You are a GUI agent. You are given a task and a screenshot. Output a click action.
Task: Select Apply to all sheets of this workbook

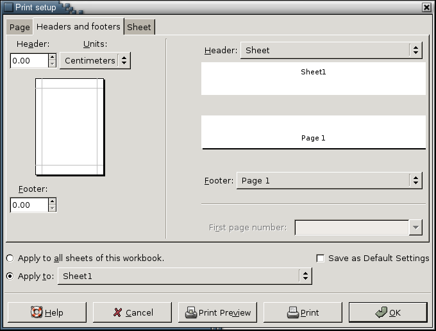click(10, 259)
